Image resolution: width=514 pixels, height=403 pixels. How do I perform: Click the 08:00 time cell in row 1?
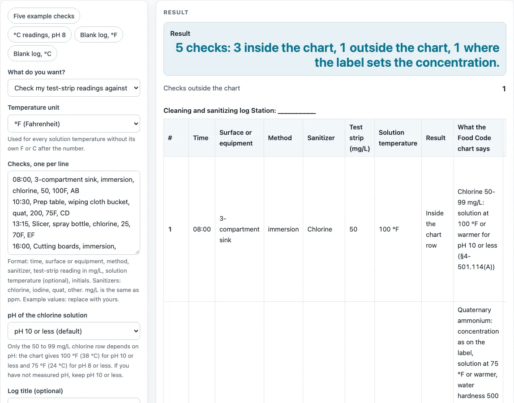pyautogui.click(x=201, y=229)
